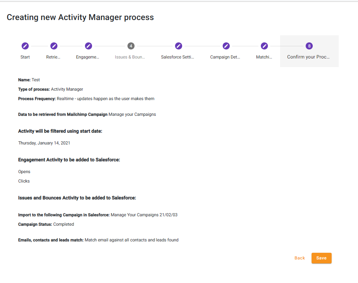Click the edit pencil icon for Engageme... step

89,46
